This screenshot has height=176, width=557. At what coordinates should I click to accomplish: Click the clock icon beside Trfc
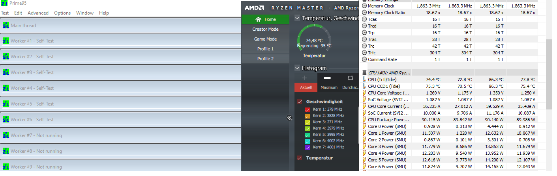click(364, 53)
